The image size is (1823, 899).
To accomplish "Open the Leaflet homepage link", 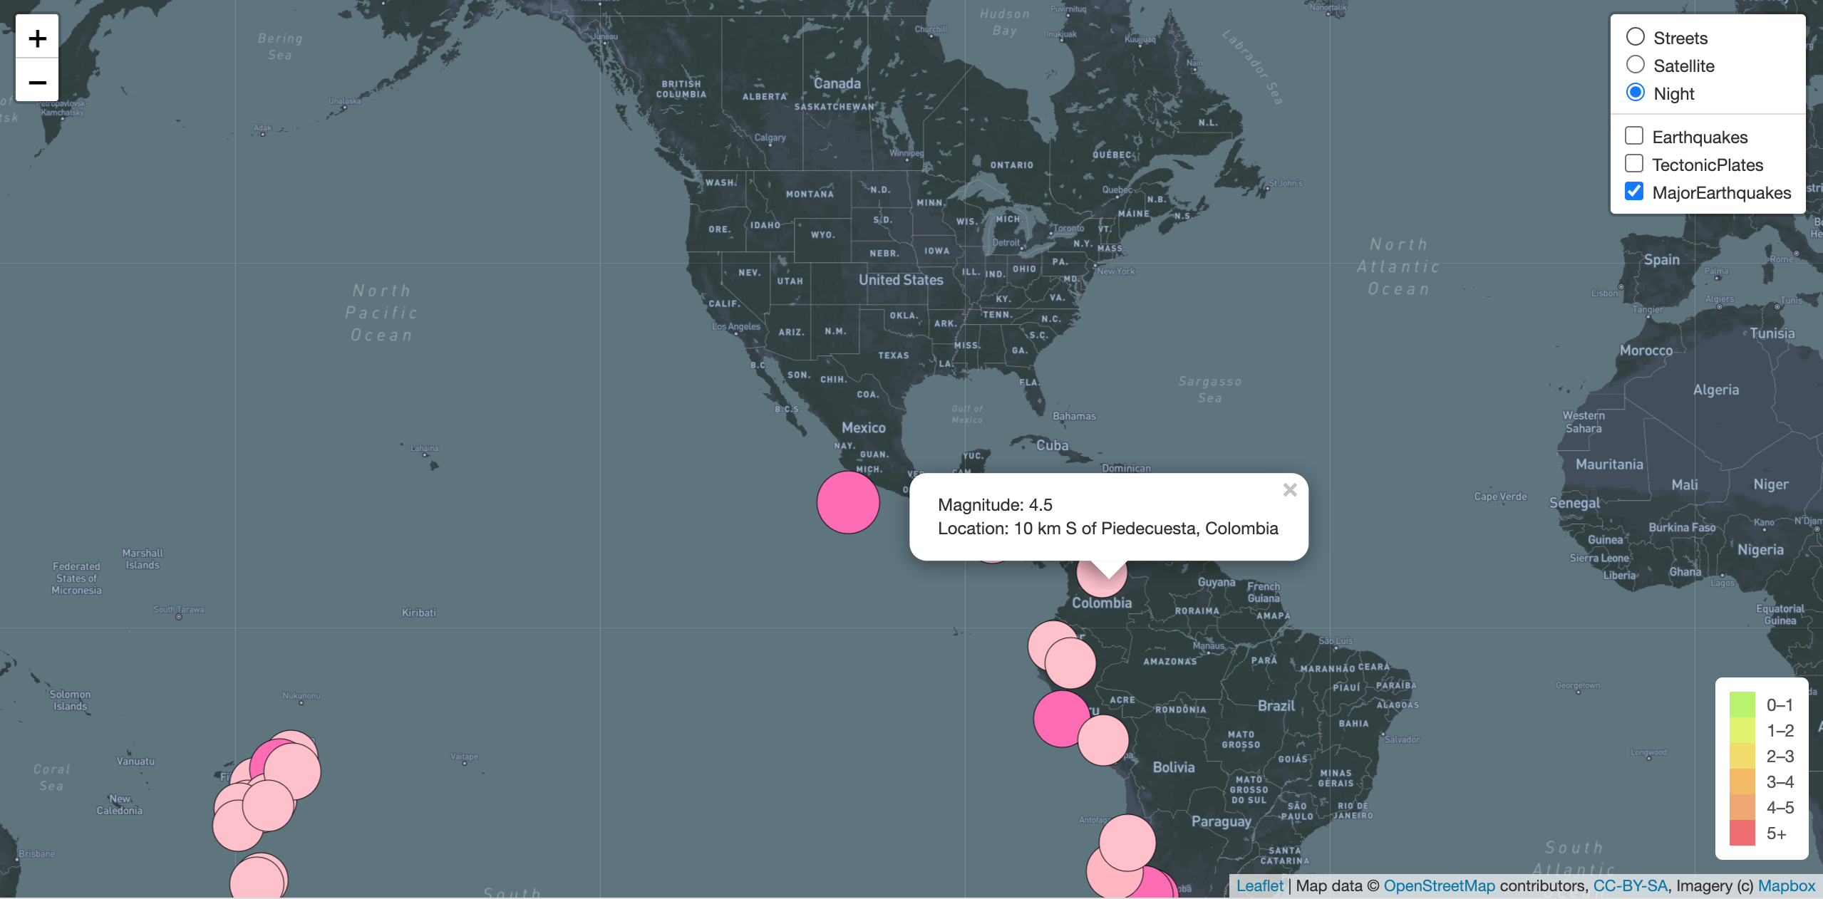I will (x=1261, y=885).
